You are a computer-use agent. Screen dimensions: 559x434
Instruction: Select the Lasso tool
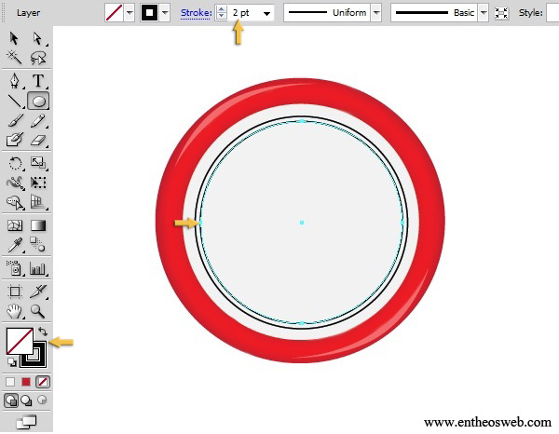38,58
